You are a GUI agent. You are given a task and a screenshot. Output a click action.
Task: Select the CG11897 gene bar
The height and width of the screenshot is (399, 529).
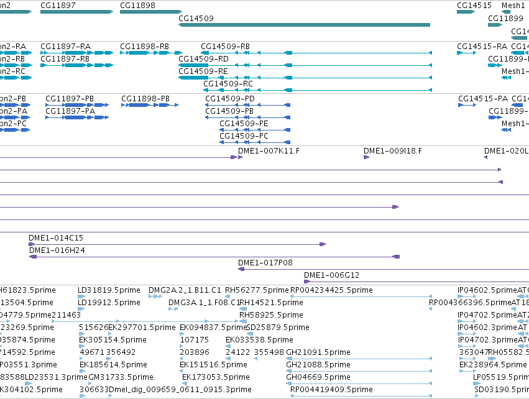click(76, 12)
